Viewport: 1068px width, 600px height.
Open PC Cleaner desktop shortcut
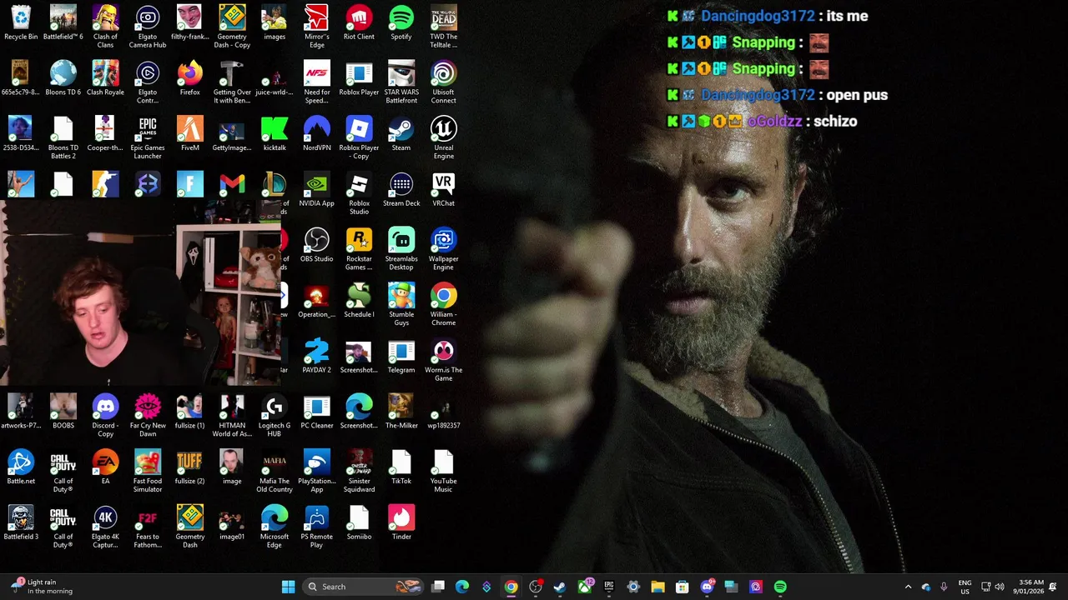coord(316,412)
